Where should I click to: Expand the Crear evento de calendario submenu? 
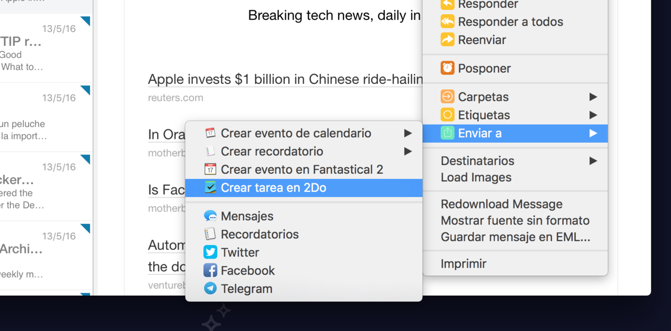tap(408, 133)
